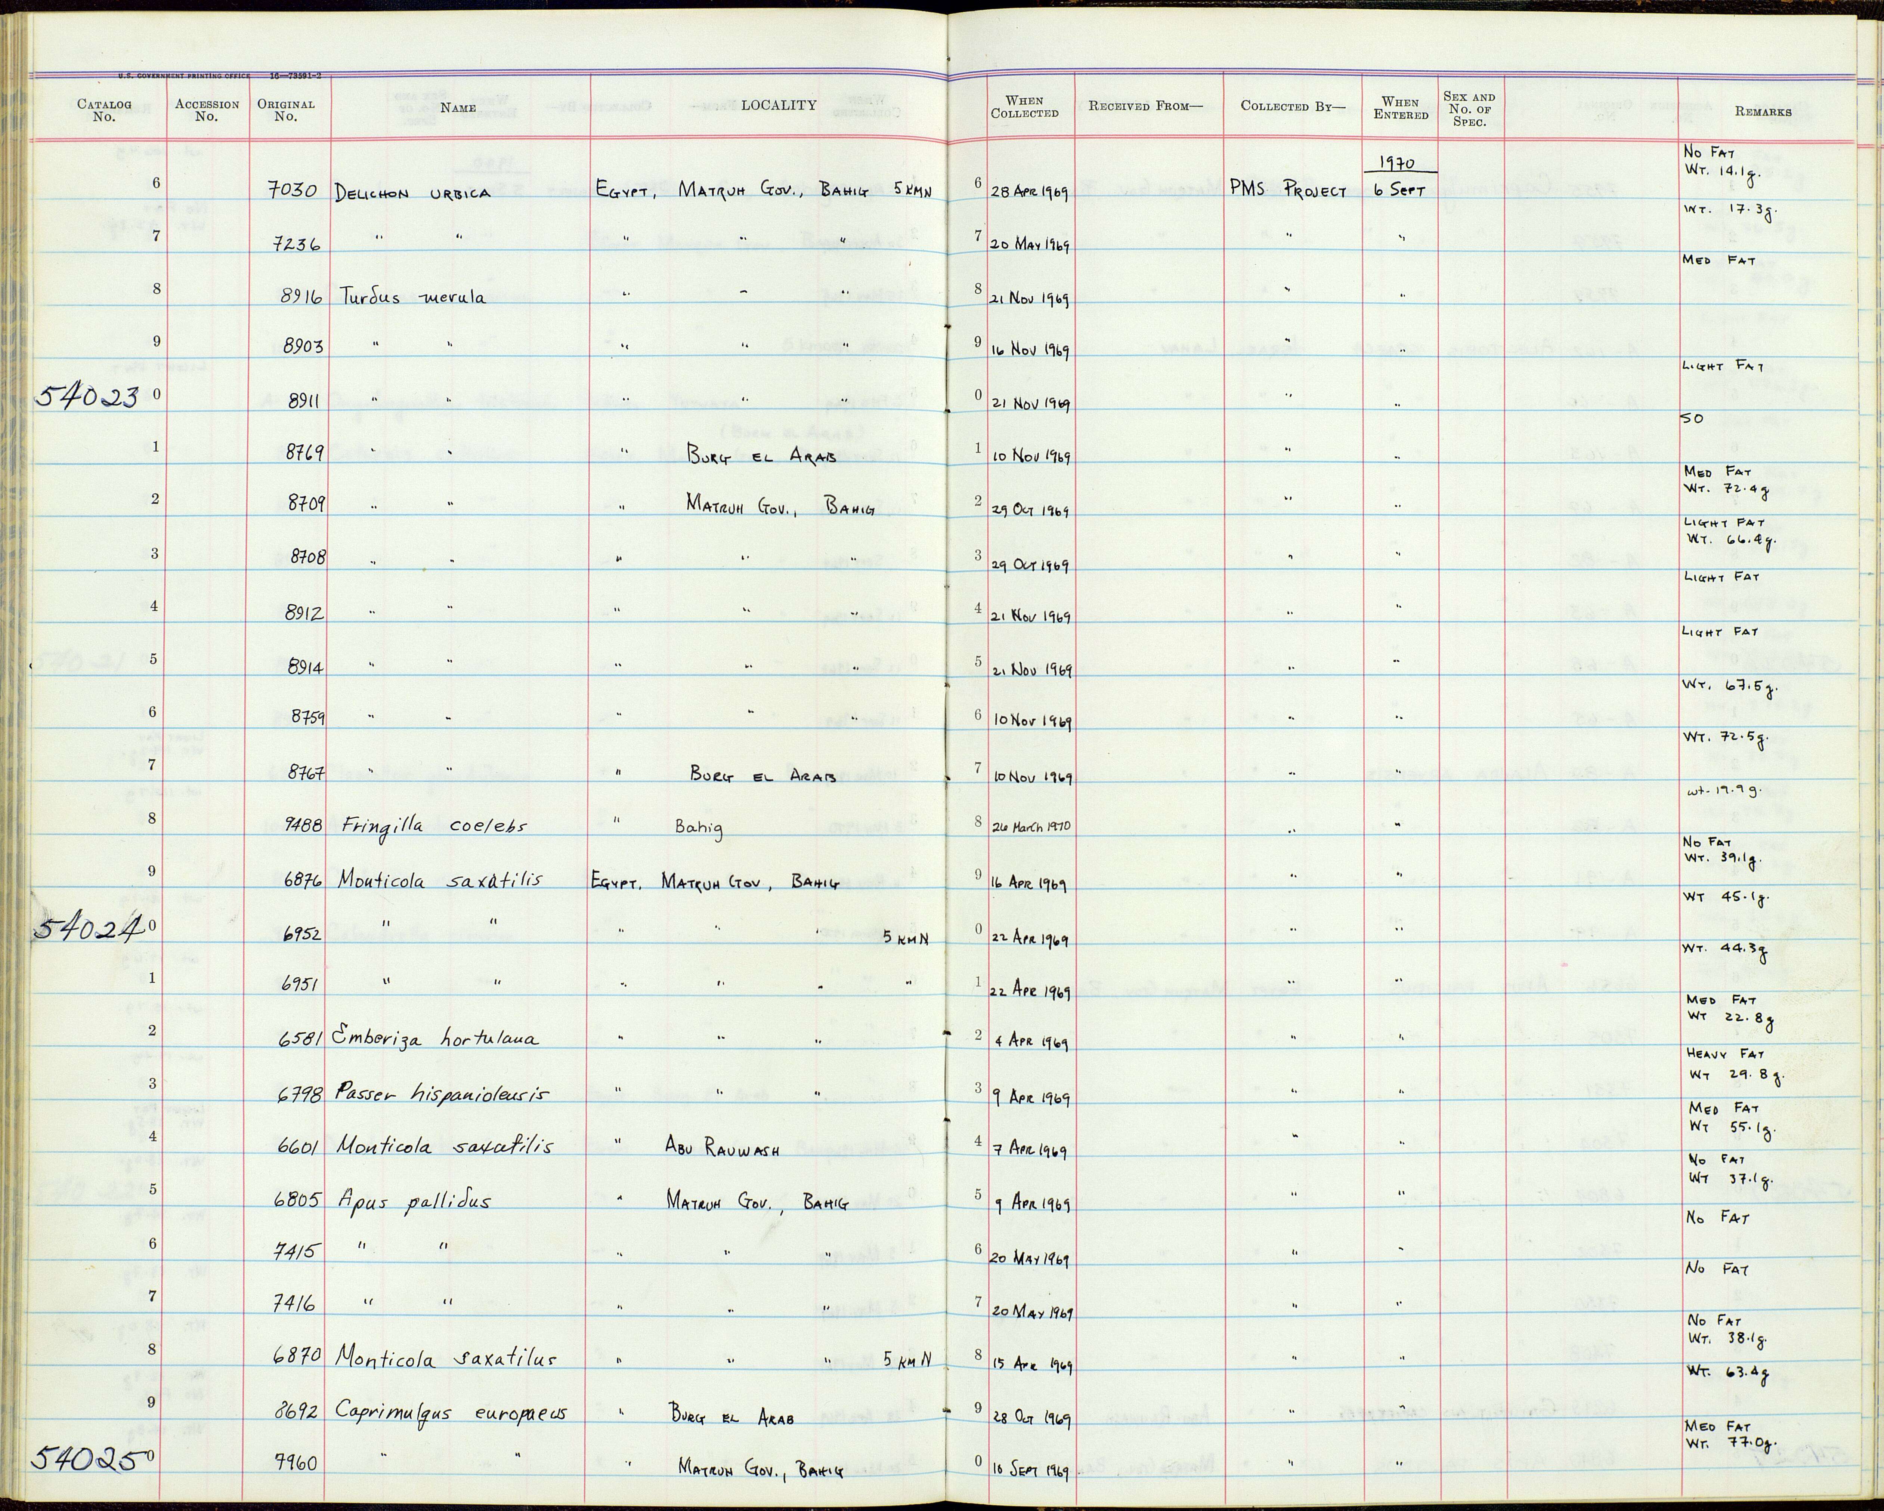Viewport: 1884px width, 1511px height.
Task: Click the name 'Apus pallidus'
Action: click(414, 1200)
